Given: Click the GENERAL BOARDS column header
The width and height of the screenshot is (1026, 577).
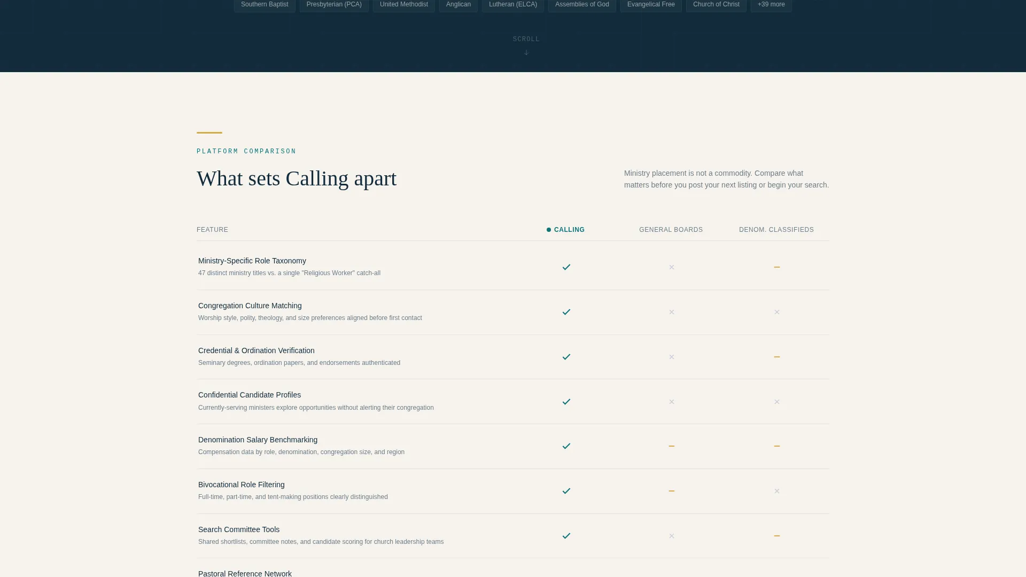Looking at the screenshot, I should [x=671, y=230].
